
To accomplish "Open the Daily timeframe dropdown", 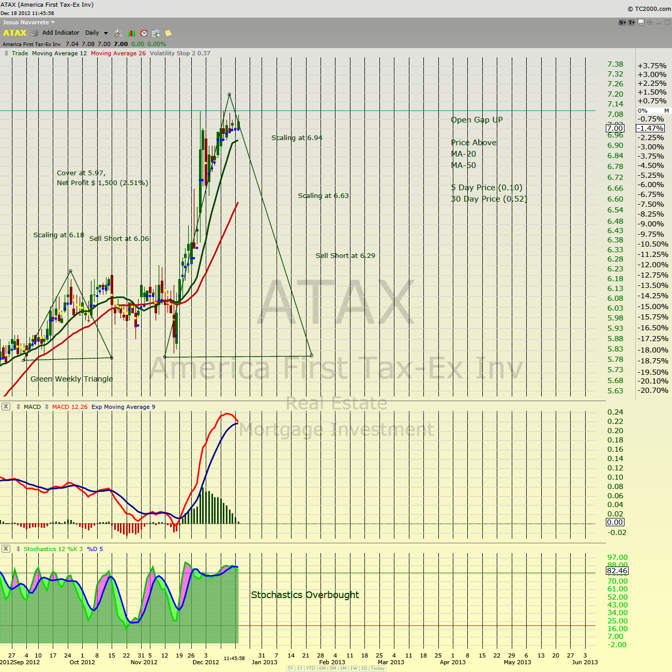I will point(97,33).
